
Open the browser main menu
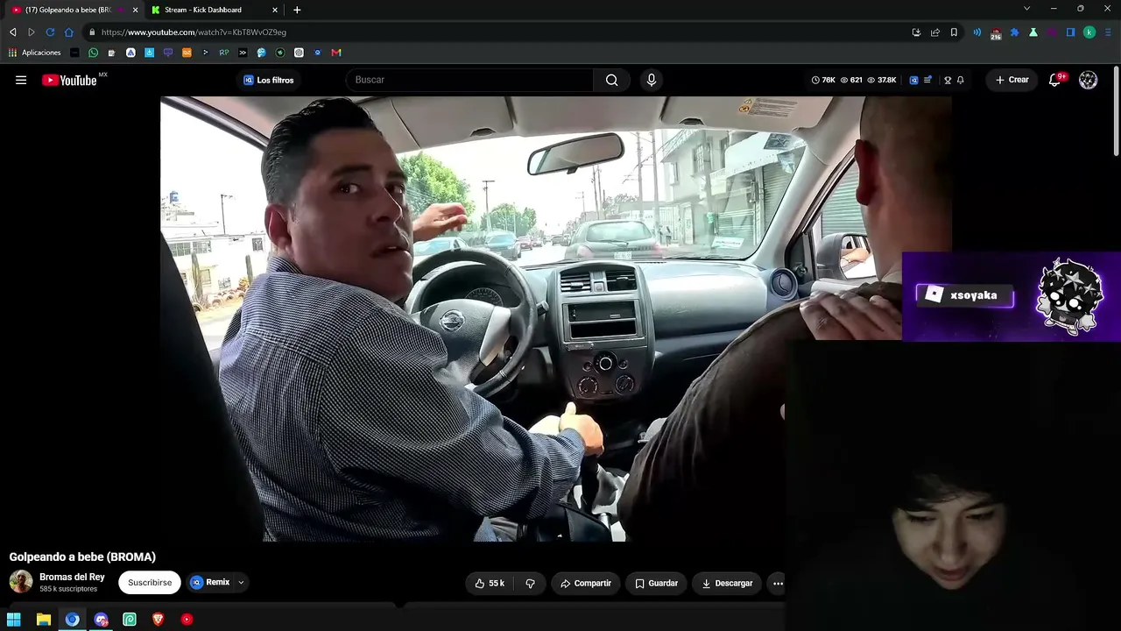pyautogui.click(x=1107, y=32)
